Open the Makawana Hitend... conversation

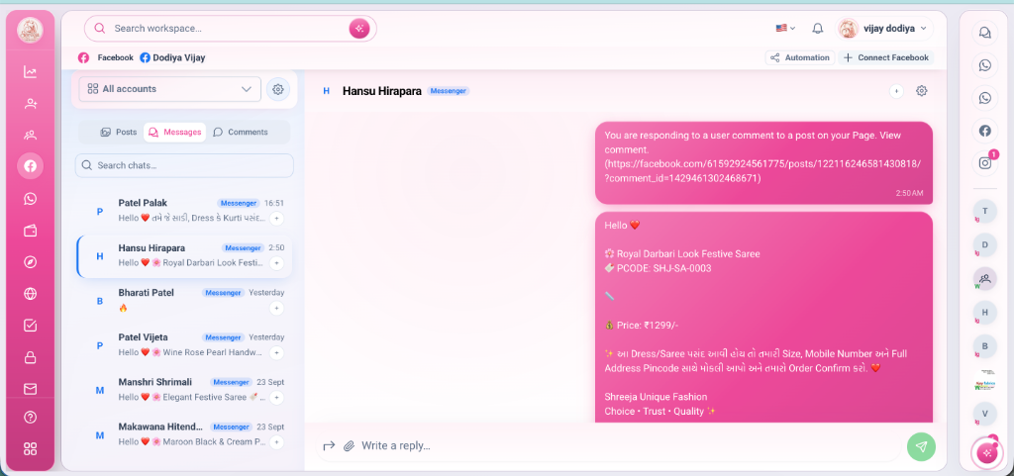[184, 434]
